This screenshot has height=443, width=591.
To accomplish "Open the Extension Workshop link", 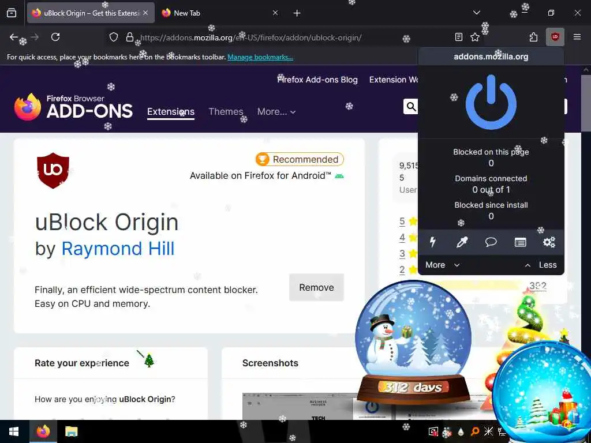I will tap(394, 80).
